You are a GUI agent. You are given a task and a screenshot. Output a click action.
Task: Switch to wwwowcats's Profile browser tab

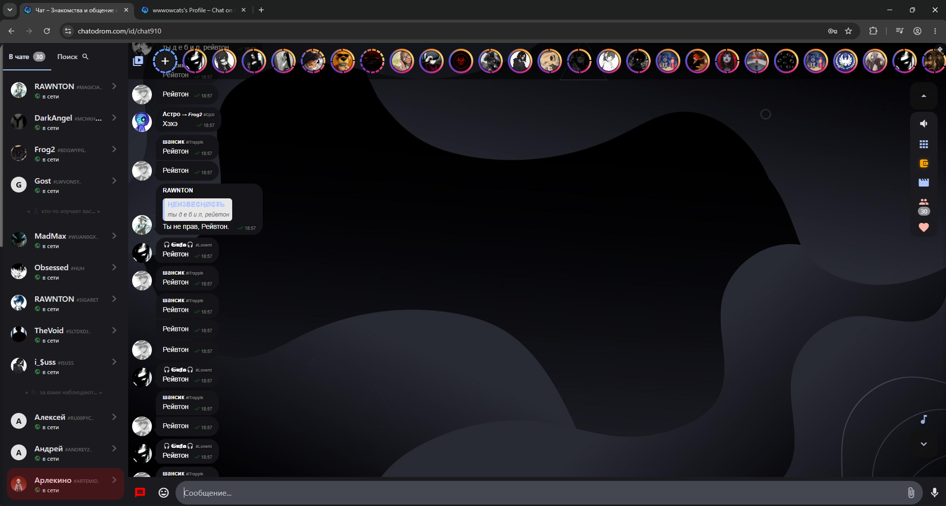click(x=192, y=10)
